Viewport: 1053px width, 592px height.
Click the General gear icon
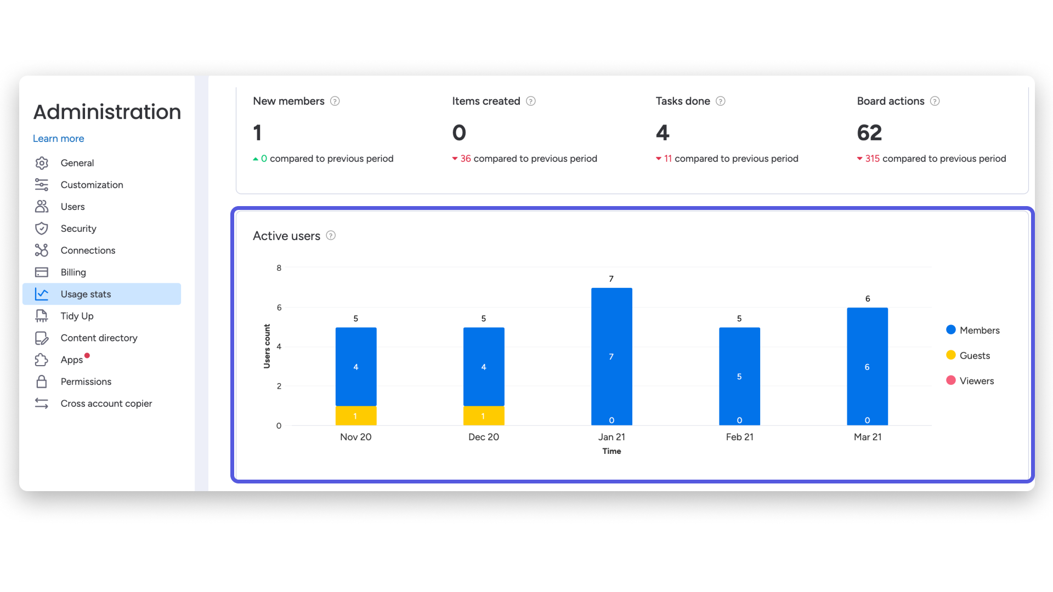[42, 163]
